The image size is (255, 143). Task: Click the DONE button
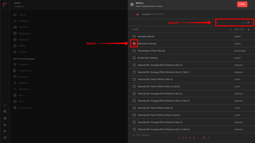click(242, 4)
